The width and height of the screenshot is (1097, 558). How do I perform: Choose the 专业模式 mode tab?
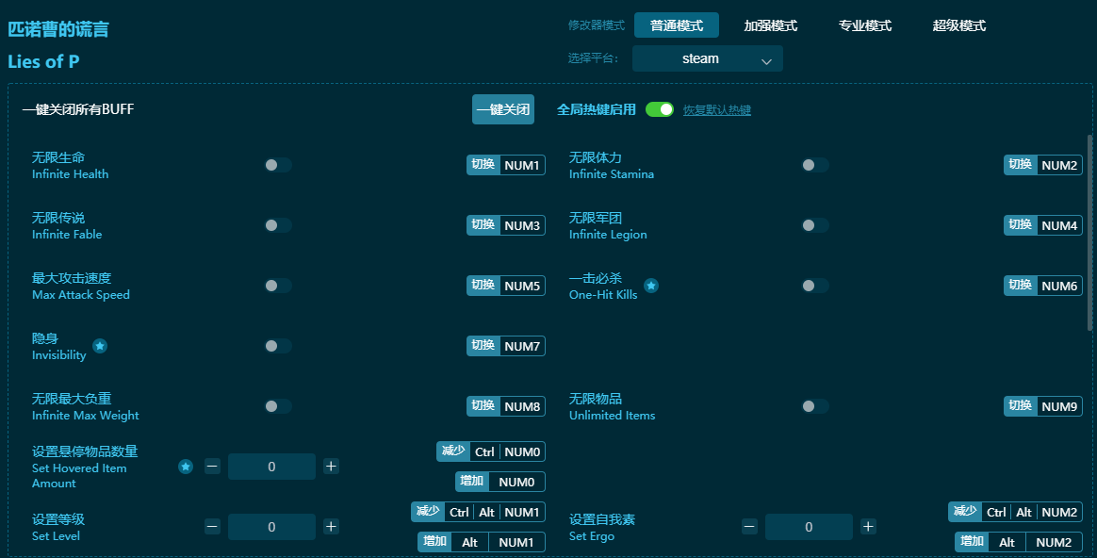(x=864, y=25)
